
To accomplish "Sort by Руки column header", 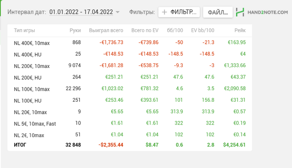I will click(75, 30).
